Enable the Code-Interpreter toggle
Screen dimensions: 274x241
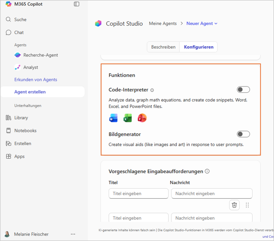(243, 89)
